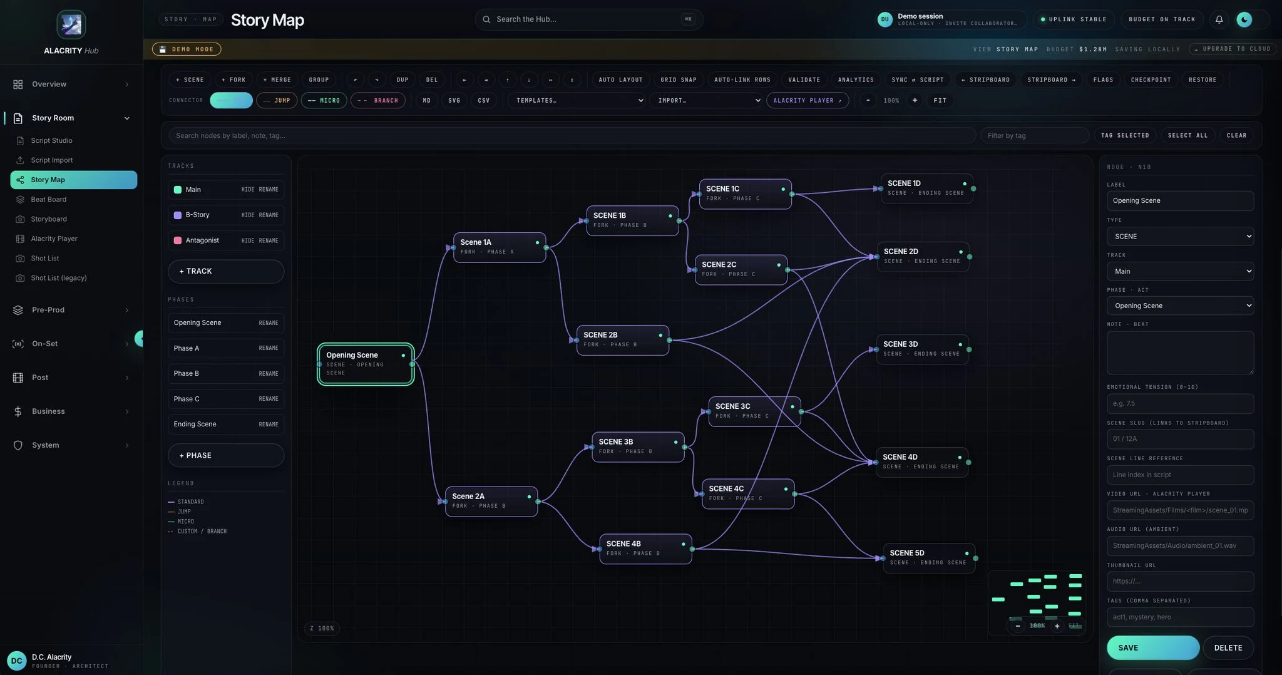Image resolution: width=1282 pixels, height=675 pixels.
Task: Click the distribute vertically icon
Action: (572, 80)
